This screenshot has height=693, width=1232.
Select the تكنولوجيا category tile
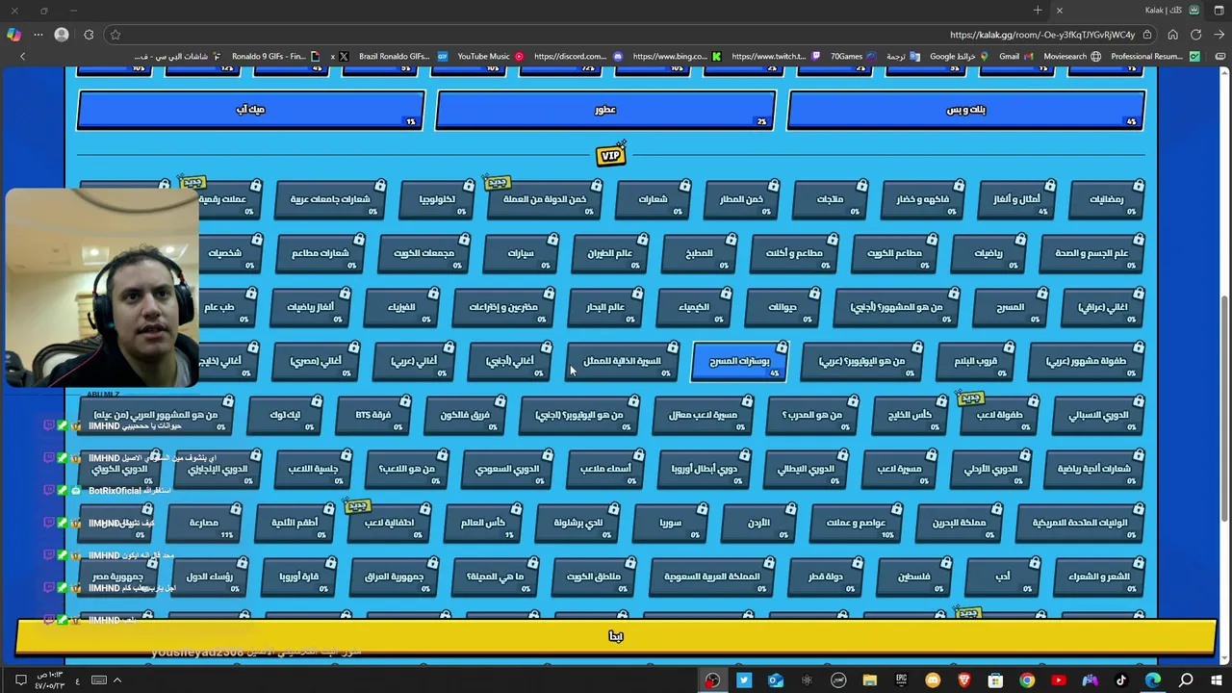tap(437, 200)
